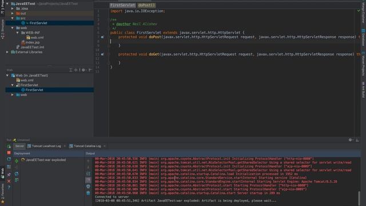Refresh deployment status icon

17,174
